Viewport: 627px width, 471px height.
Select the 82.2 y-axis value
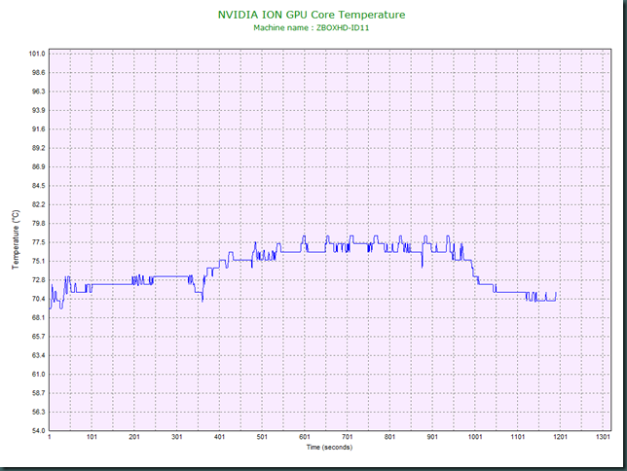(38, 204)
